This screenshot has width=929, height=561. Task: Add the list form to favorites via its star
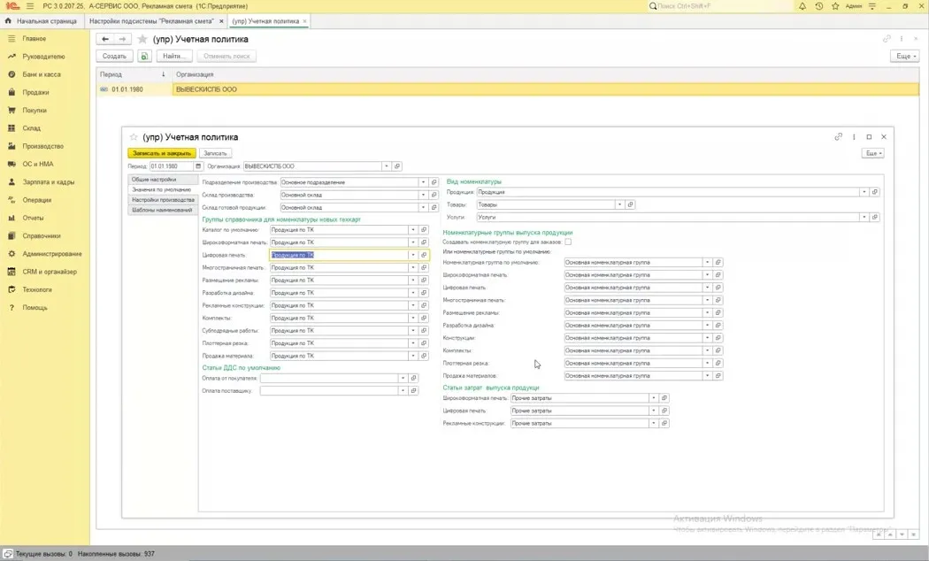pos(142,39)
